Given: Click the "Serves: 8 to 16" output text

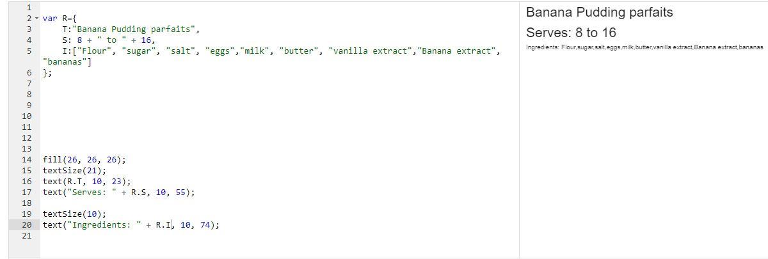Looking at the screenshot, I should tap(571, 33).
